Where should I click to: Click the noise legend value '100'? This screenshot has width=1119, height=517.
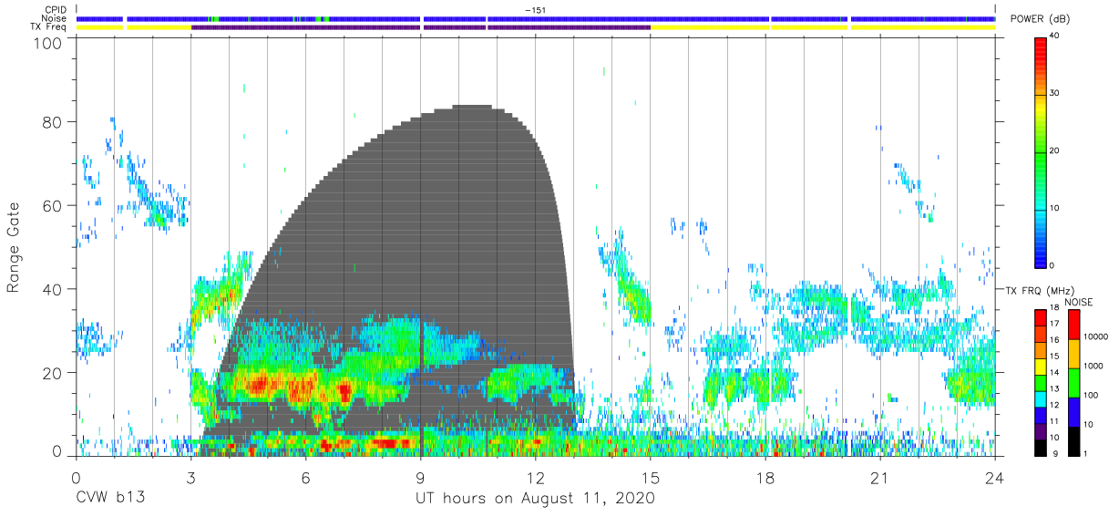tap(1090, 396)
